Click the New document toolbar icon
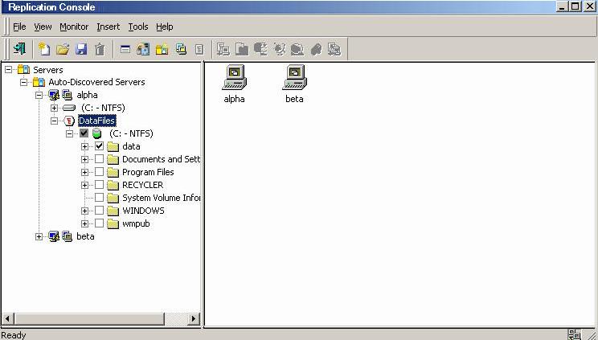This screenshot has width=598, height=340. [x=44, y=49]
